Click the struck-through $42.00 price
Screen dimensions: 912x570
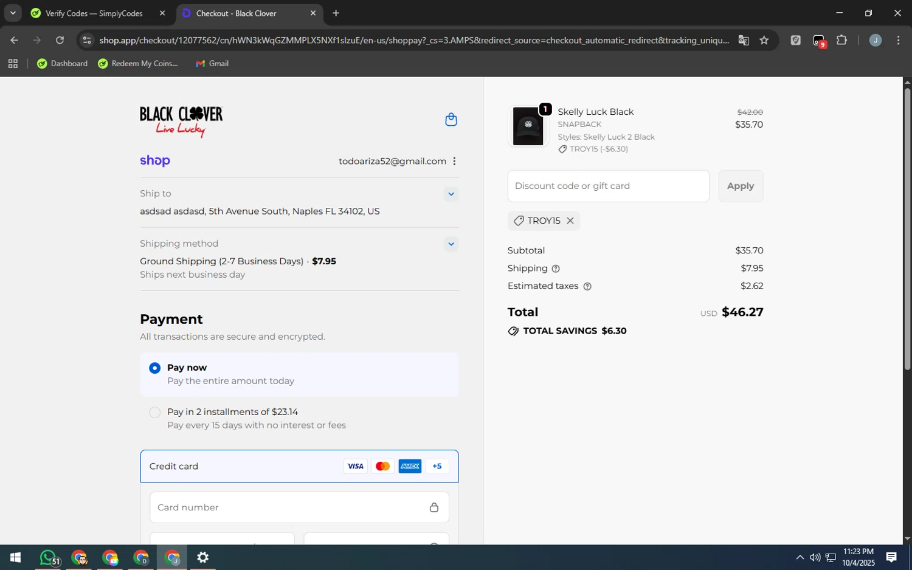750,112
